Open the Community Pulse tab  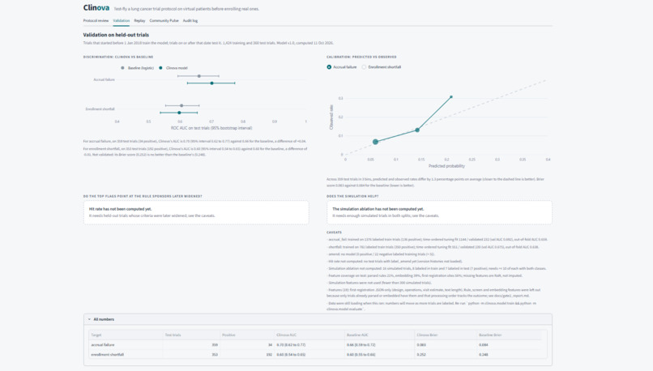pyautogui.click(x=164, y=20)
